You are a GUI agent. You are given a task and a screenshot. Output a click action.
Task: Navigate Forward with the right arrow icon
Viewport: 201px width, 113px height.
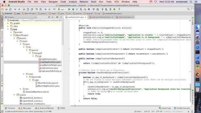[49, 9]
